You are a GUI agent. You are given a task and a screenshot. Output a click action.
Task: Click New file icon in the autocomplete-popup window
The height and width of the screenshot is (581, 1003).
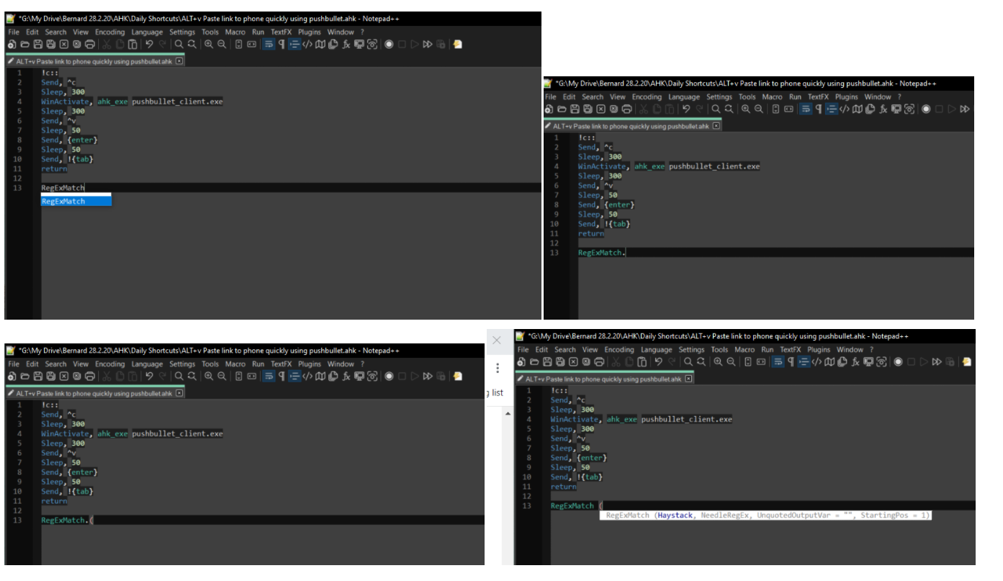coord(12,44)
